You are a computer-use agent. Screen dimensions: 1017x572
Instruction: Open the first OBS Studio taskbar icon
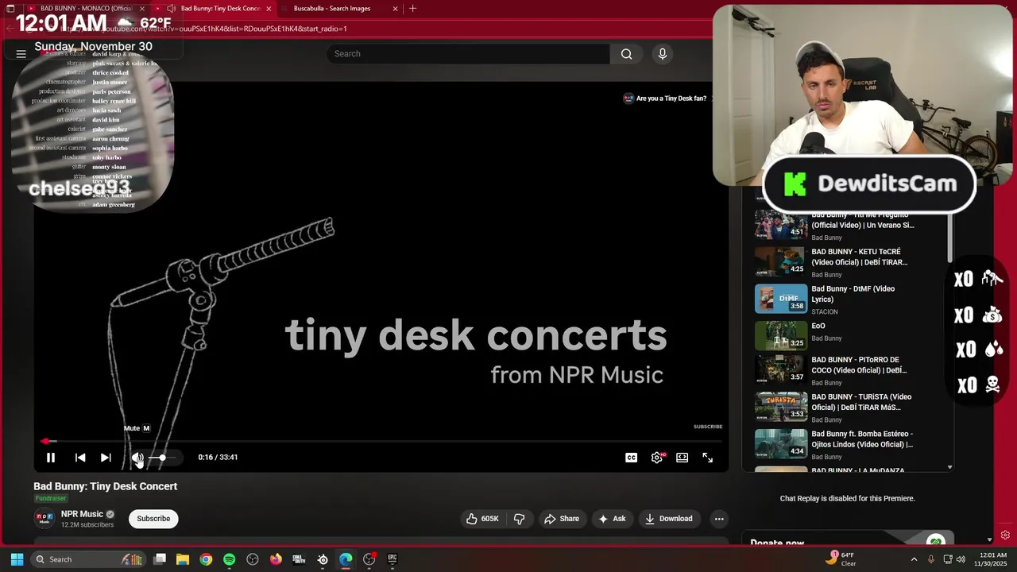[253, 559]
